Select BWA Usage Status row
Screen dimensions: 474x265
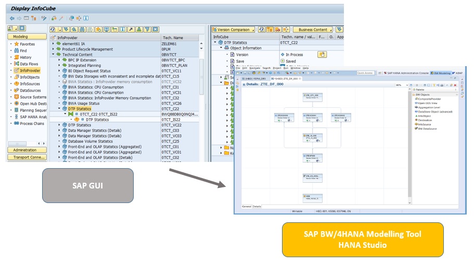124,103
